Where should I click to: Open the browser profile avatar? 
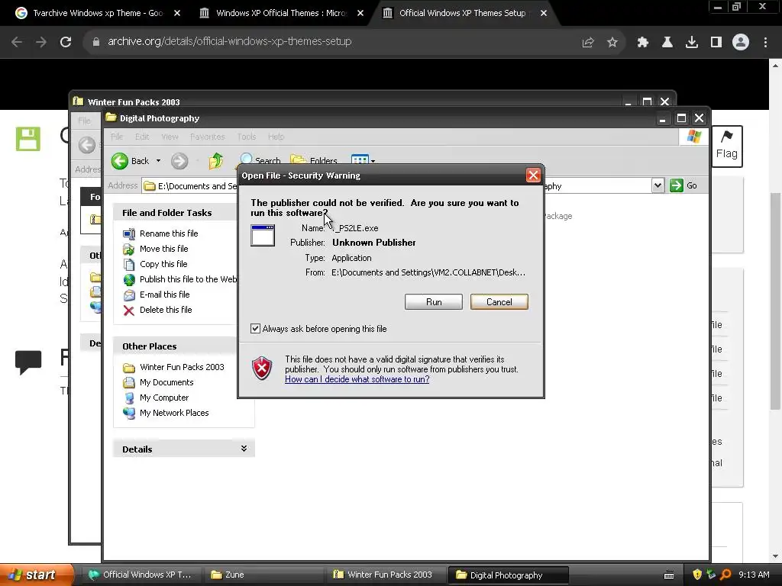coord(741,42)
